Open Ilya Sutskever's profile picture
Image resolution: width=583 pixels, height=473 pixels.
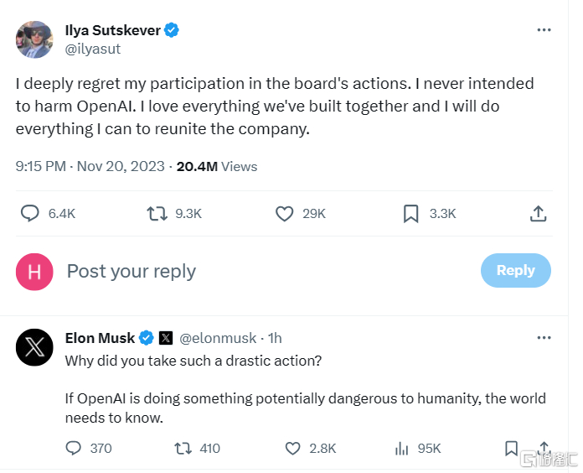pyautogui.click(x=35, y=39)
